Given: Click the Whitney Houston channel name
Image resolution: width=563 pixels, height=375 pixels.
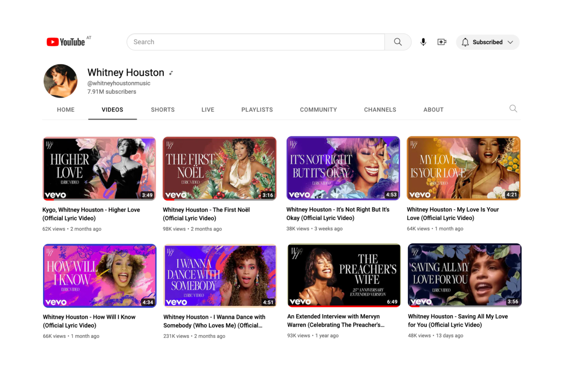Looking at the screenshot, I should point(126,73).
